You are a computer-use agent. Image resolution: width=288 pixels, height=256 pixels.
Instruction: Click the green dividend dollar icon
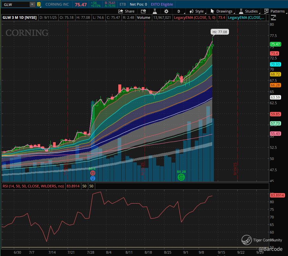(x=181, y=177)
